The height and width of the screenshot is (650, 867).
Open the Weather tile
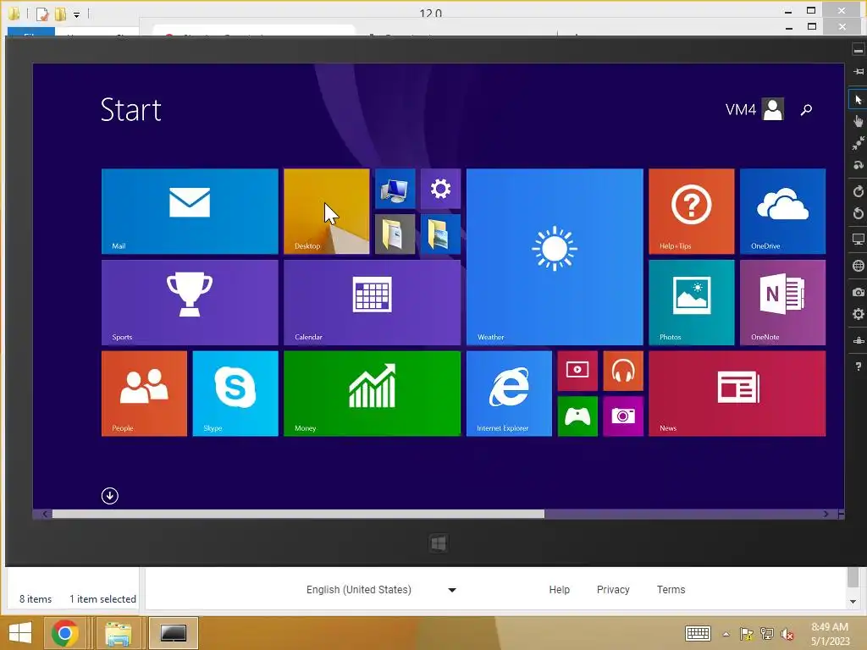(555, 257)
